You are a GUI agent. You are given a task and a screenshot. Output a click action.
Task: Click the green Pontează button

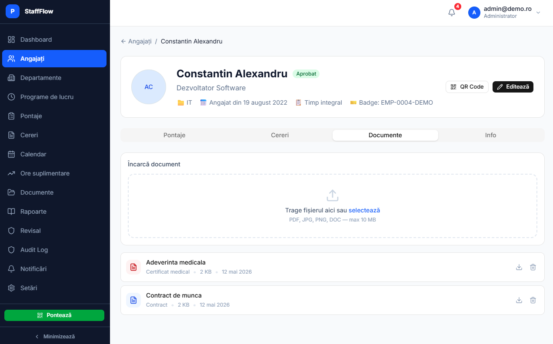pos(54,315)
